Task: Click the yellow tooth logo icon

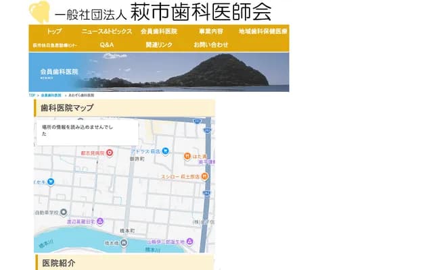Action: (x=39, y=12)
